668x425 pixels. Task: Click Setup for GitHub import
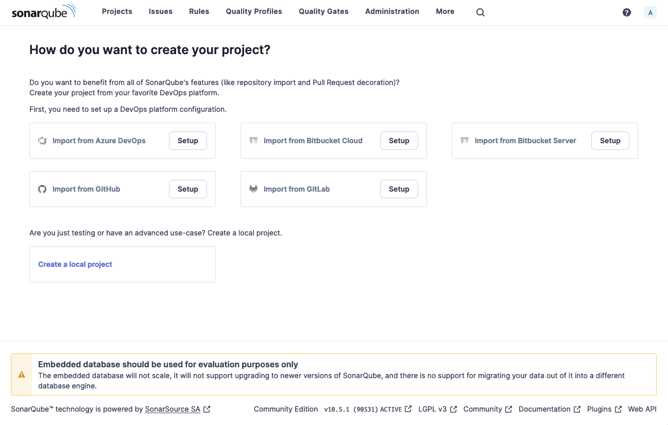click(x=188, y=189)
